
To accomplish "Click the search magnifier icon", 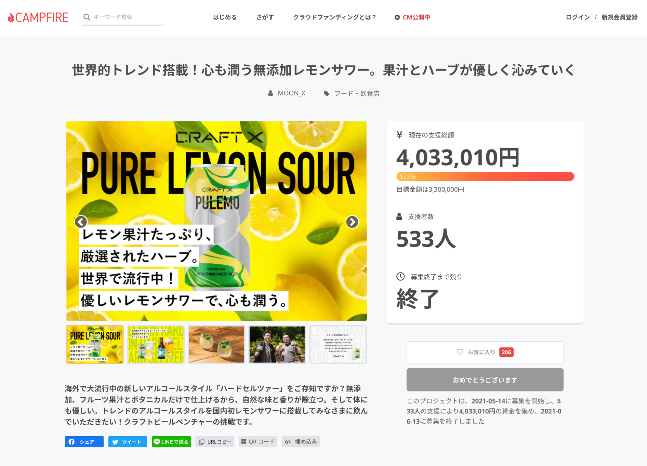I will [x=86, y=17].
